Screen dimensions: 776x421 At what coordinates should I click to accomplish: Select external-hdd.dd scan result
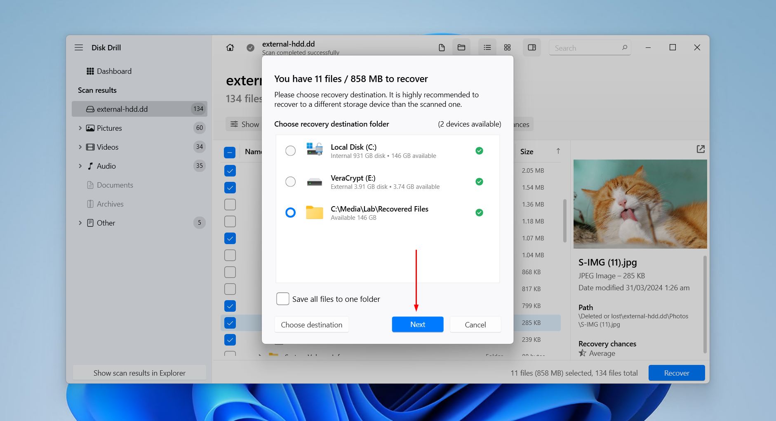(x=139, y=109)
